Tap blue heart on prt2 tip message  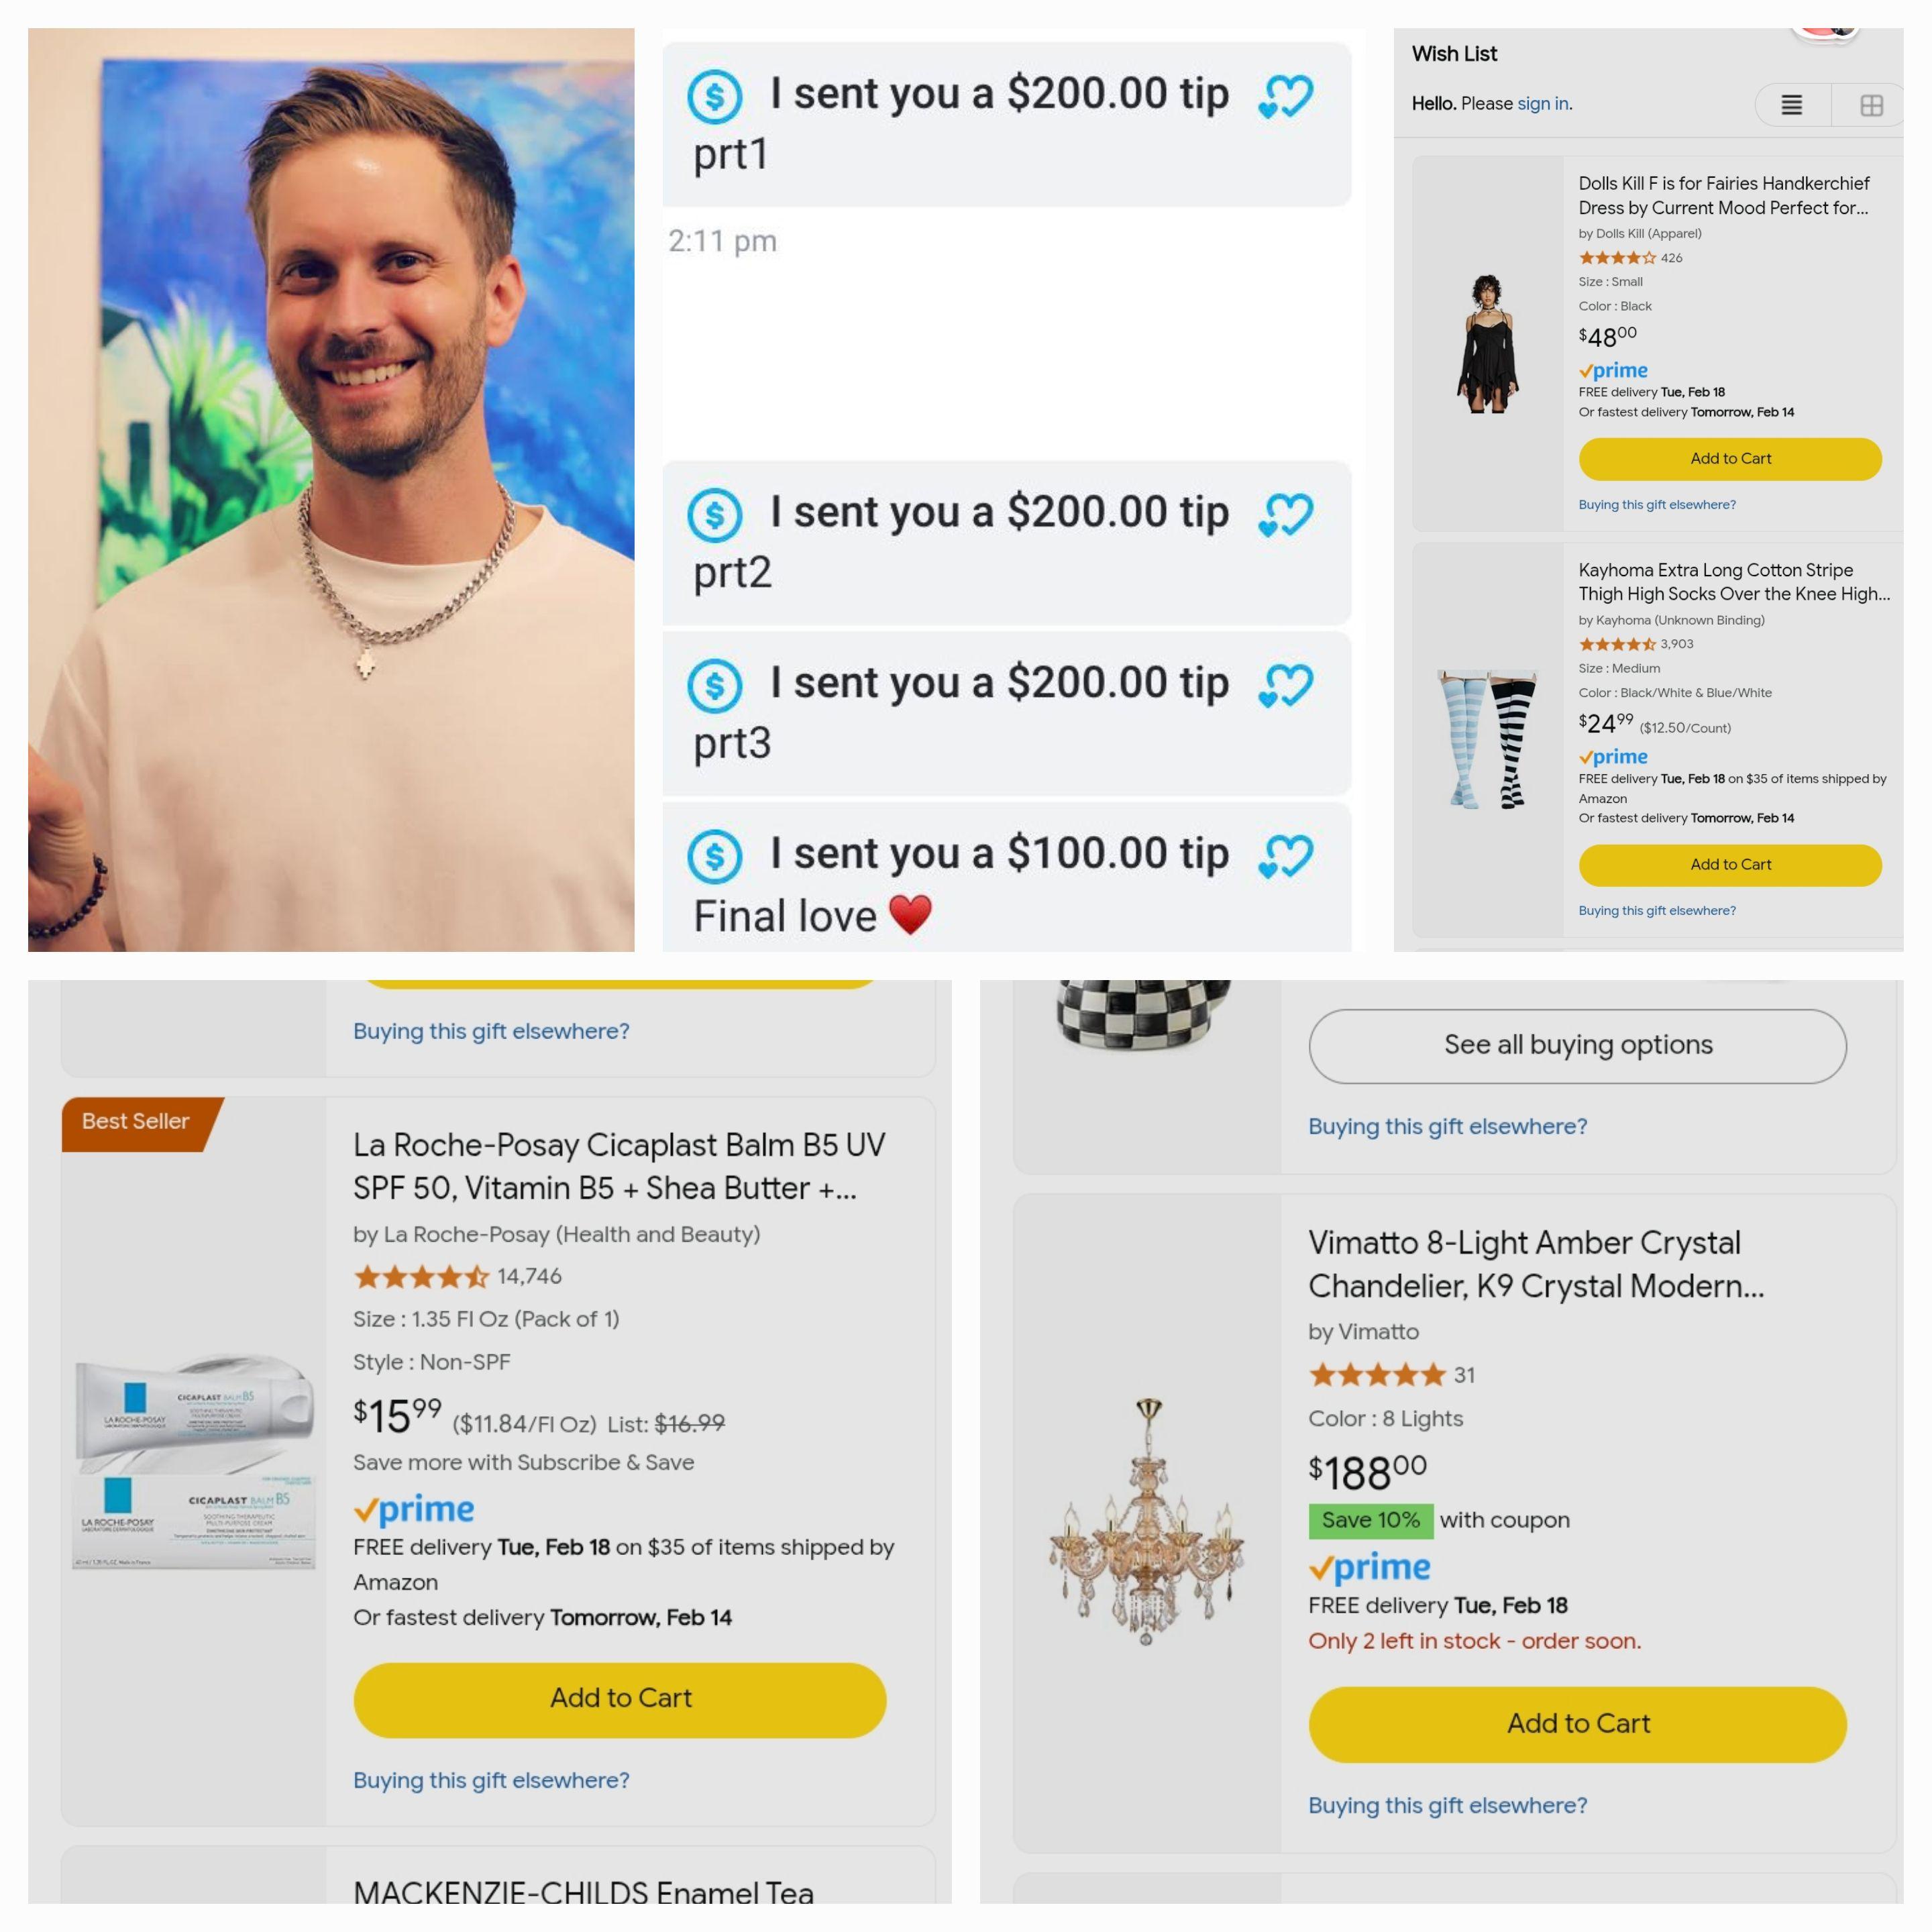click(1285, 516)
